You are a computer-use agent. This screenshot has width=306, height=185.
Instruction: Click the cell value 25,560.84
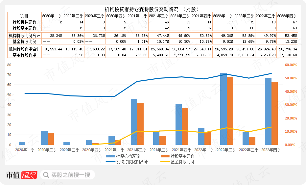(x=160, y=49)
